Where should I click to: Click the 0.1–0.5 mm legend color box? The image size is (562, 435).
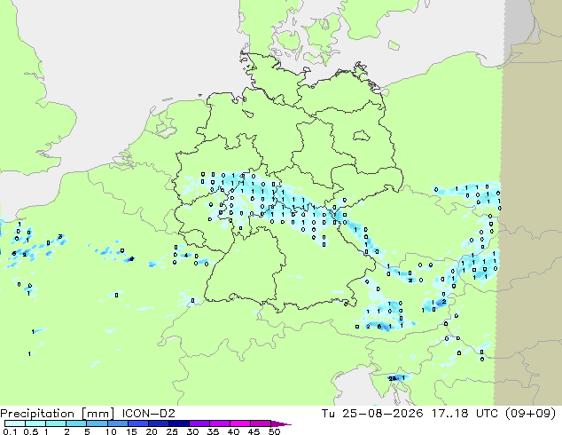coord(15,423)
